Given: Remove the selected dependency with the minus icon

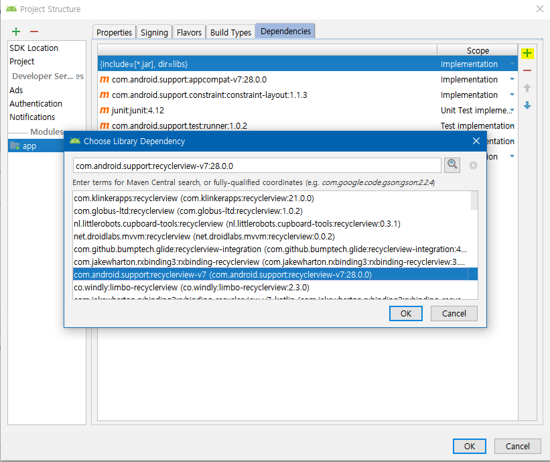Looking at the screenshot, I should [x=527, y=70].
